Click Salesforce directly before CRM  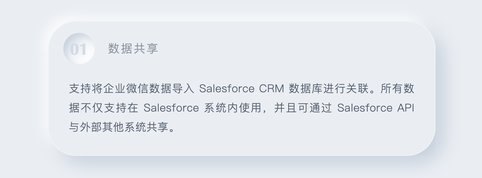tap(227, 89)
